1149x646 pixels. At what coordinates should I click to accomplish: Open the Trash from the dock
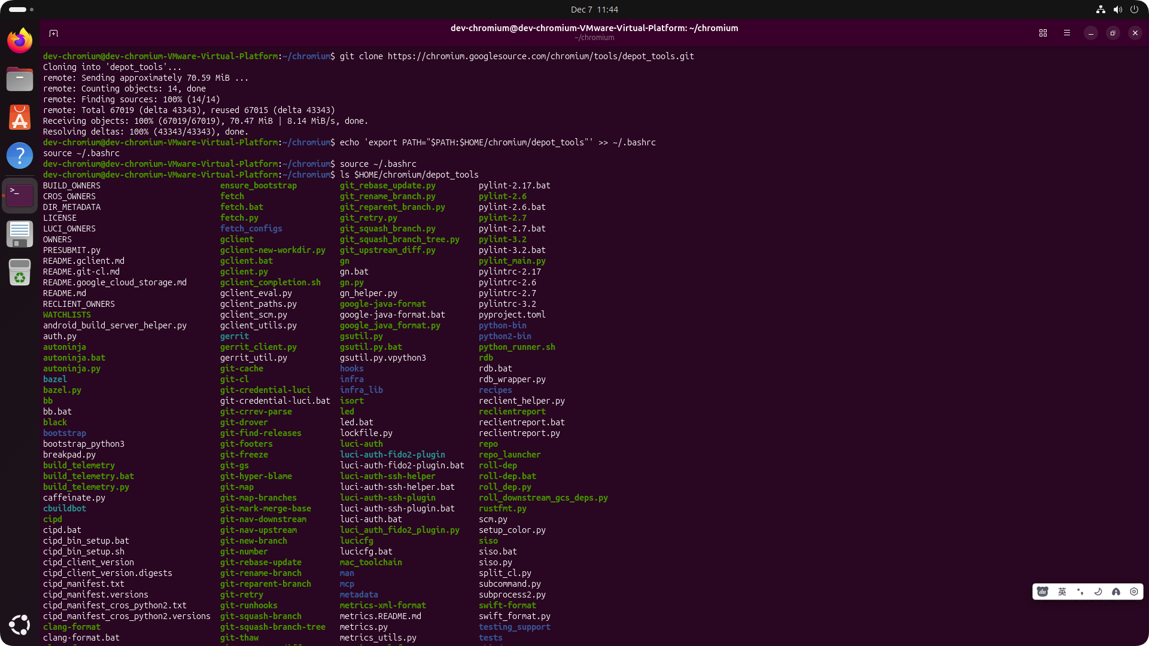point(20,272)
